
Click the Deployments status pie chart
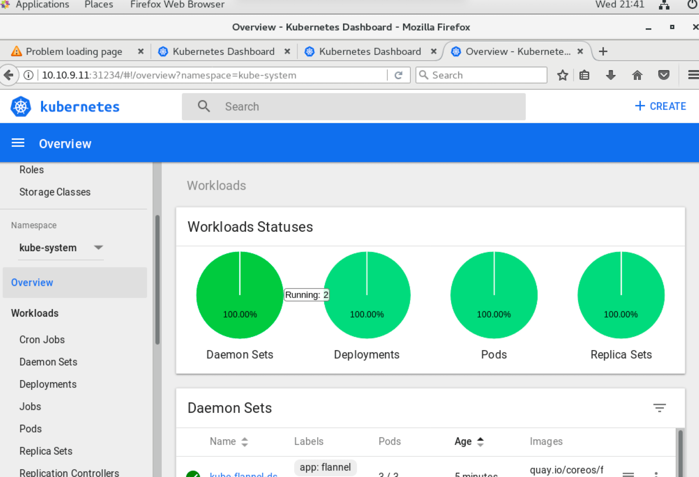coord(367,295)
